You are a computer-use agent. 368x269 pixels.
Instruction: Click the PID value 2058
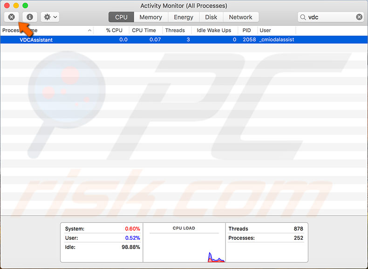coord(249,40)
